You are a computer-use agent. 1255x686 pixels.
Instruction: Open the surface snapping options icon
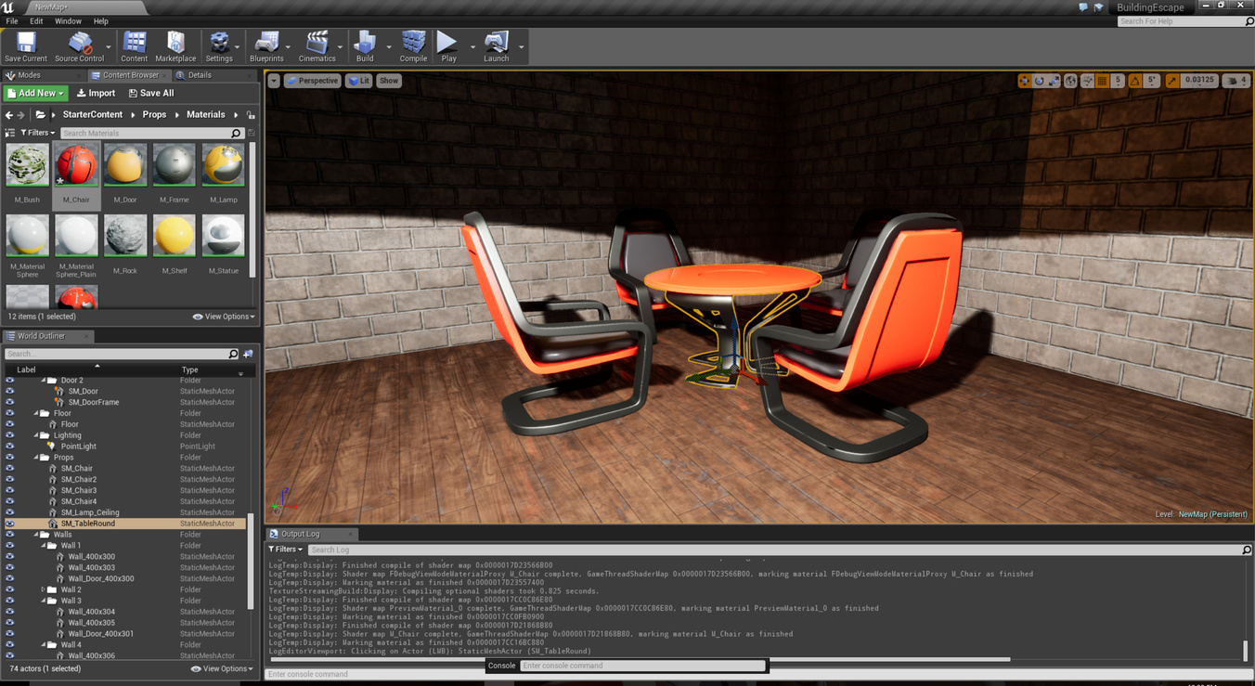[x=1087, y=81]
